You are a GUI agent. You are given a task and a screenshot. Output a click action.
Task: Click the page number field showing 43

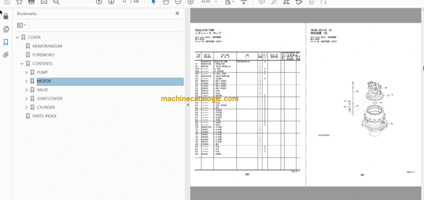coord(124,2)
